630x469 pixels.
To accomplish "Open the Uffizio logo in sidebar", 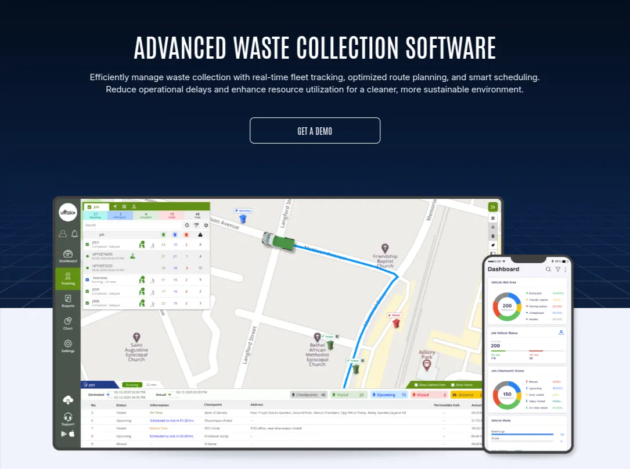I will [68, 212].
